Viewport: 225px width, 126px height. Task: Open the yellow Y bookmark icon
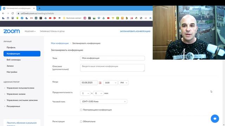113,18
